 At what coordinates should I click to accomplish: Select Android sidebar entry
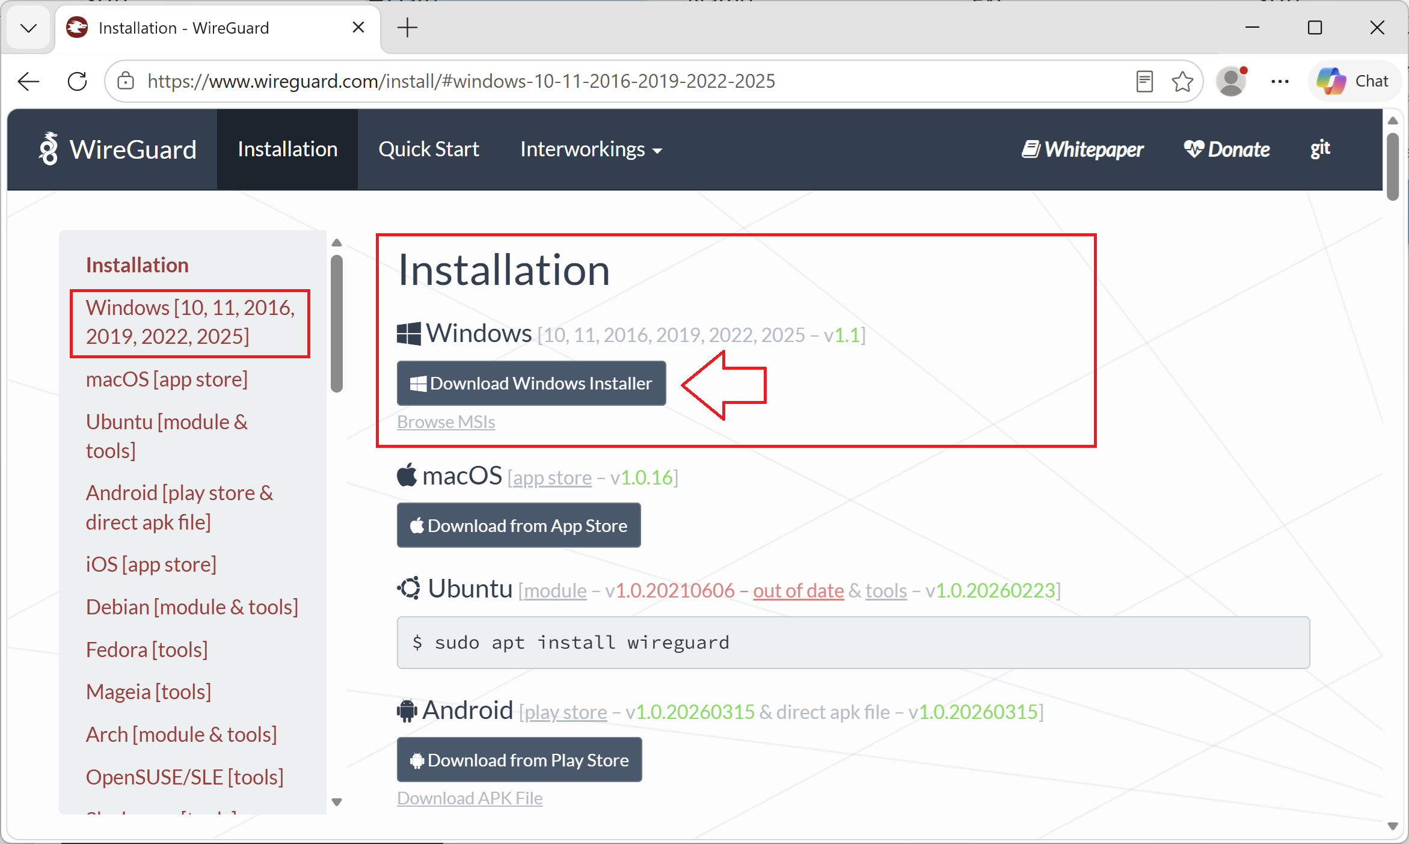(x=179, y=507)
